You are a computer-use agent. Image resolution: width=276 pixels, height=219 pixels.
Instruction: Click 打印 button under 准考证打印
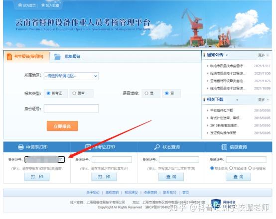click(x=104, y=177)
